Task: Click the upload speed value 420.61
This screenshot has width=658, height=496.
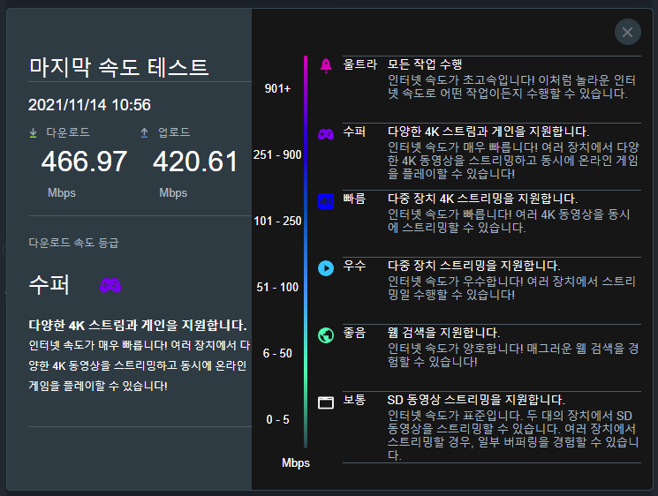Action: [x=195, y=162]
